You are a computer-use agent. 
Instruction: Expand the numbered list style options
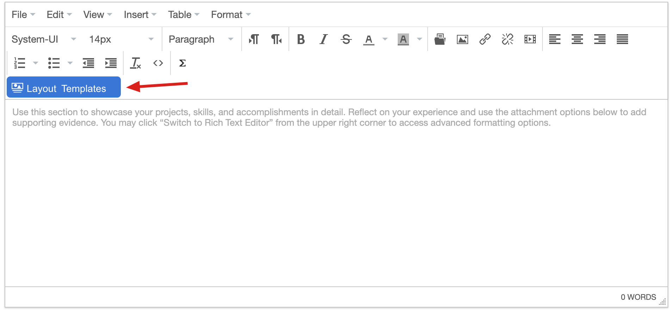point(36,63)
